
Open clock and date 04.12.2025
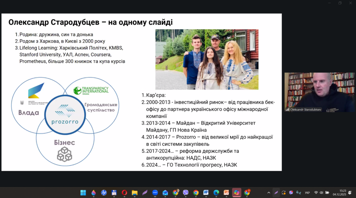pos(342,192)
